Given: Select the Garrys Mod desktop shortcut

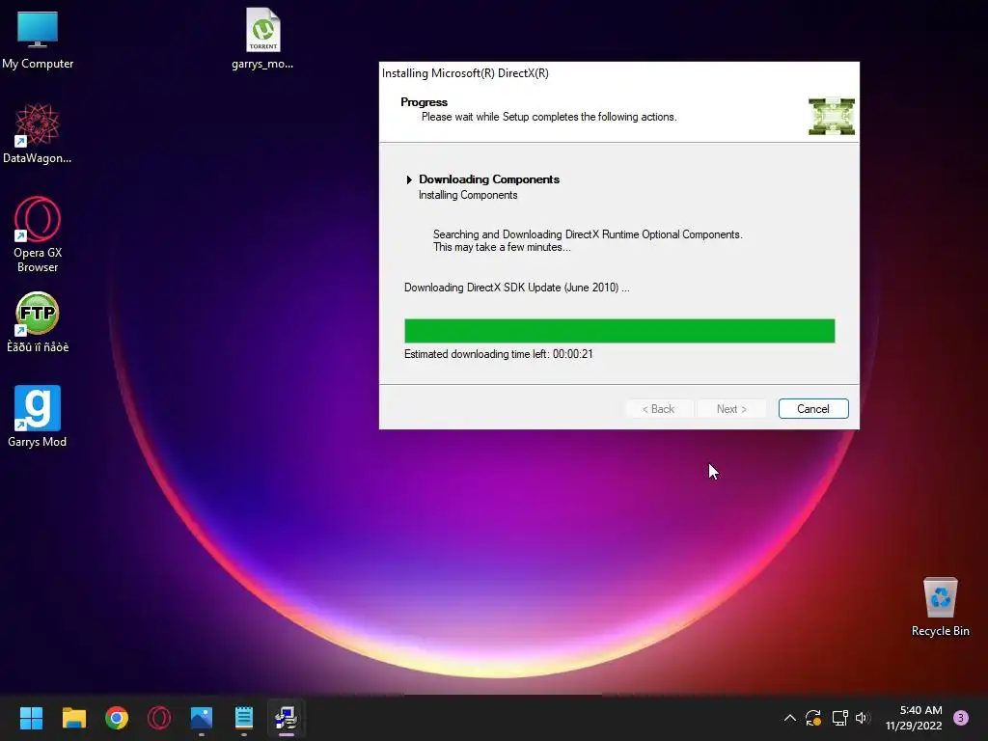Looking at the screenshot, I should 38,417.
